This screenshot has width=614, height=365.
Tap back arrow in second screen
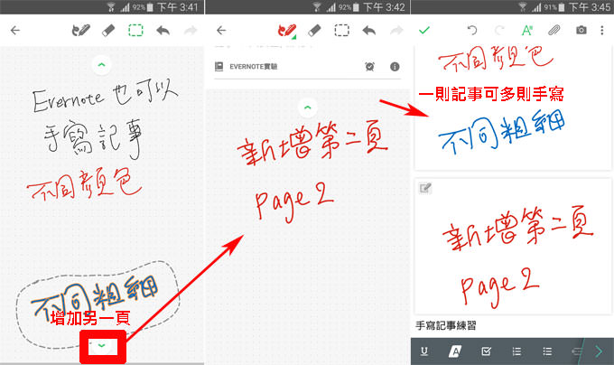[x=221, y=30]
